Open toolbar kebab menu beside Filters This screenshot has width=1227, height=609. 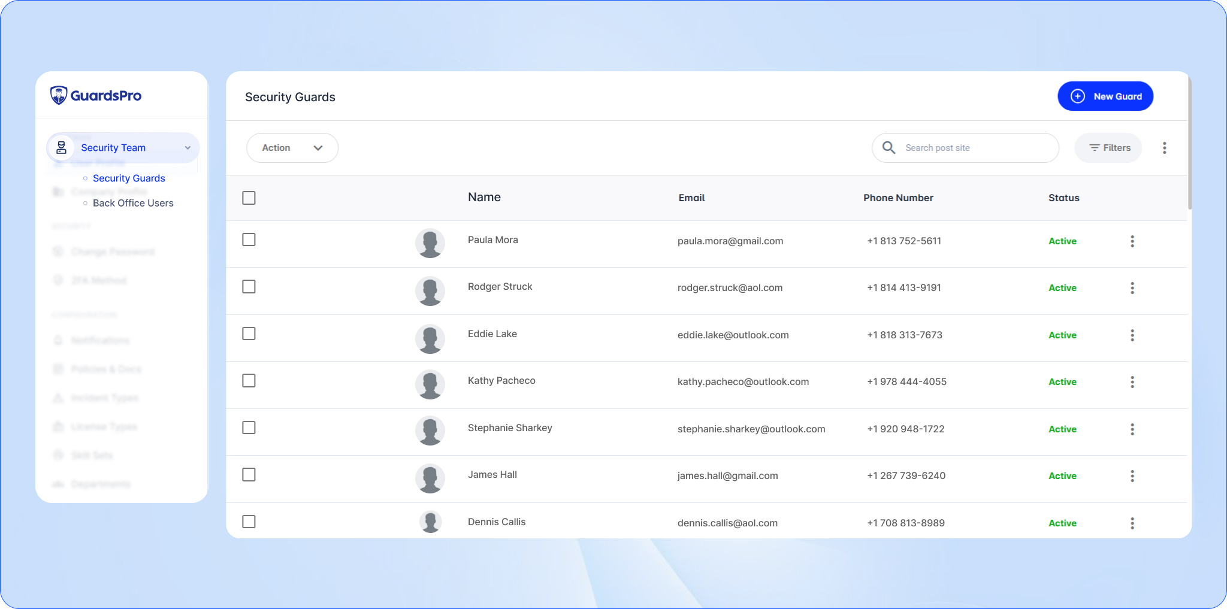pos(1165,148)
